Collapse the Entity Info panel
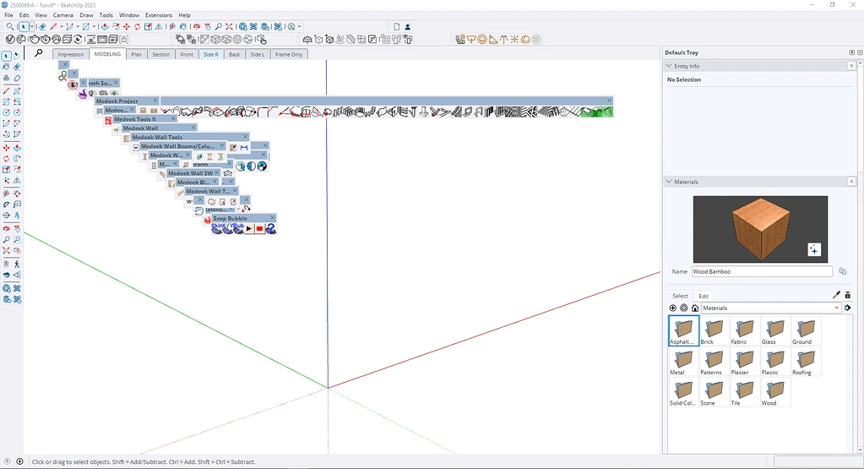The image size is (864, 469). (669, 66)
